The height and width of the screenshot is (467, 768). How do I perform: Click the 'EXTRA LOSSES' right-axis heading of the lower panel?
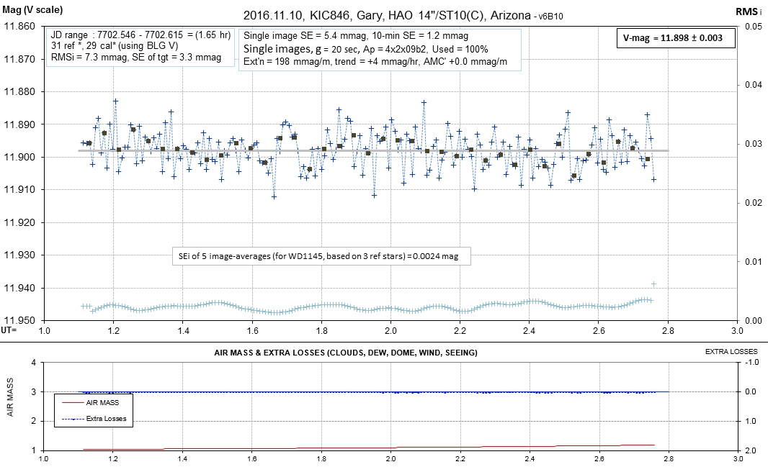click(731, 352)
